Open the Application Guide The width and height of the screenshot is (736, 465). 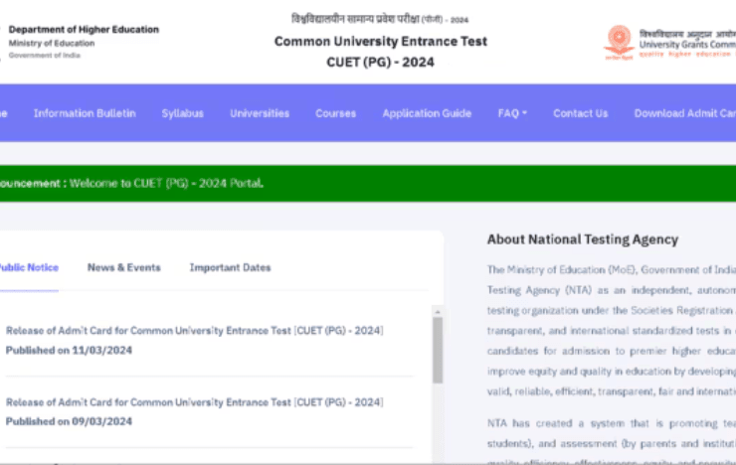click(x=427, y=113)
